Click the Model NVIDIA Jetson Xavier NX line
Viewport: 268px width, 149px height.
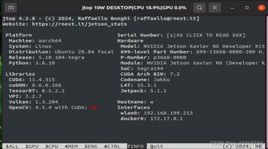pos(193,46)
